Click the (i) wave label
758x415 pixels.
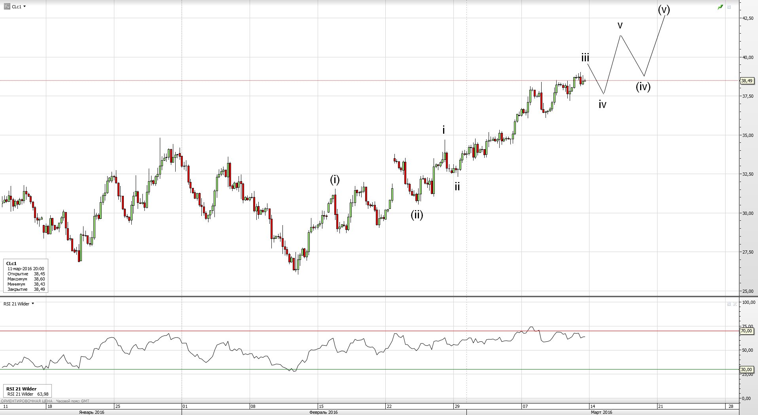click(335, 180)
